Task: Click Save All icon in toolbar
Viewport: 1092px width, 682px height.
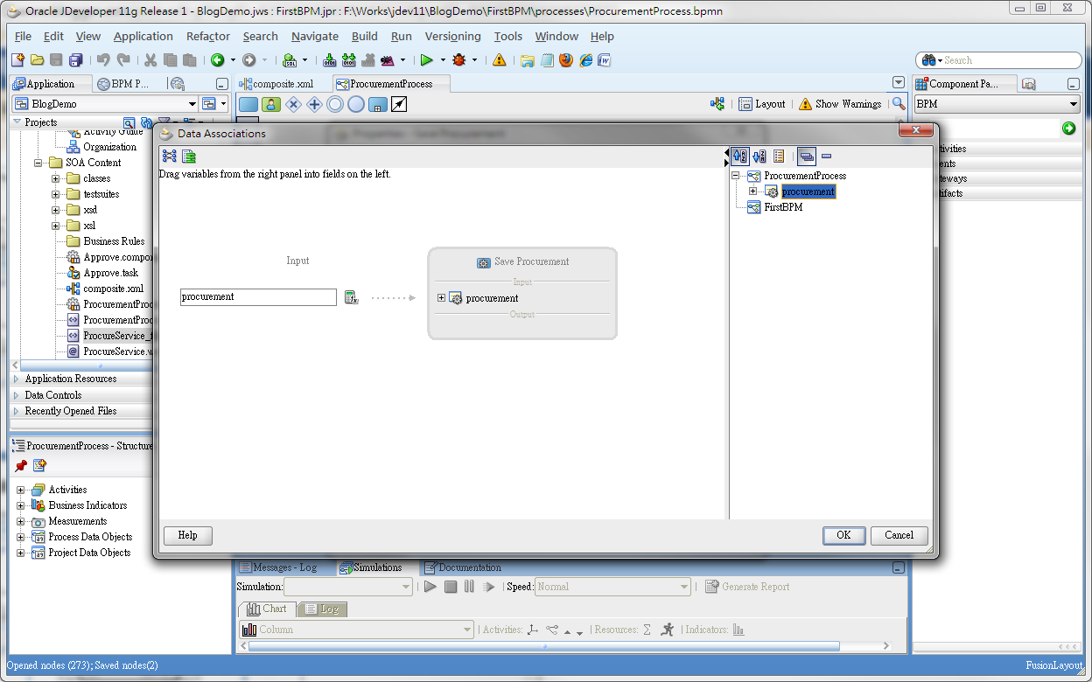Action: [75, 60]
